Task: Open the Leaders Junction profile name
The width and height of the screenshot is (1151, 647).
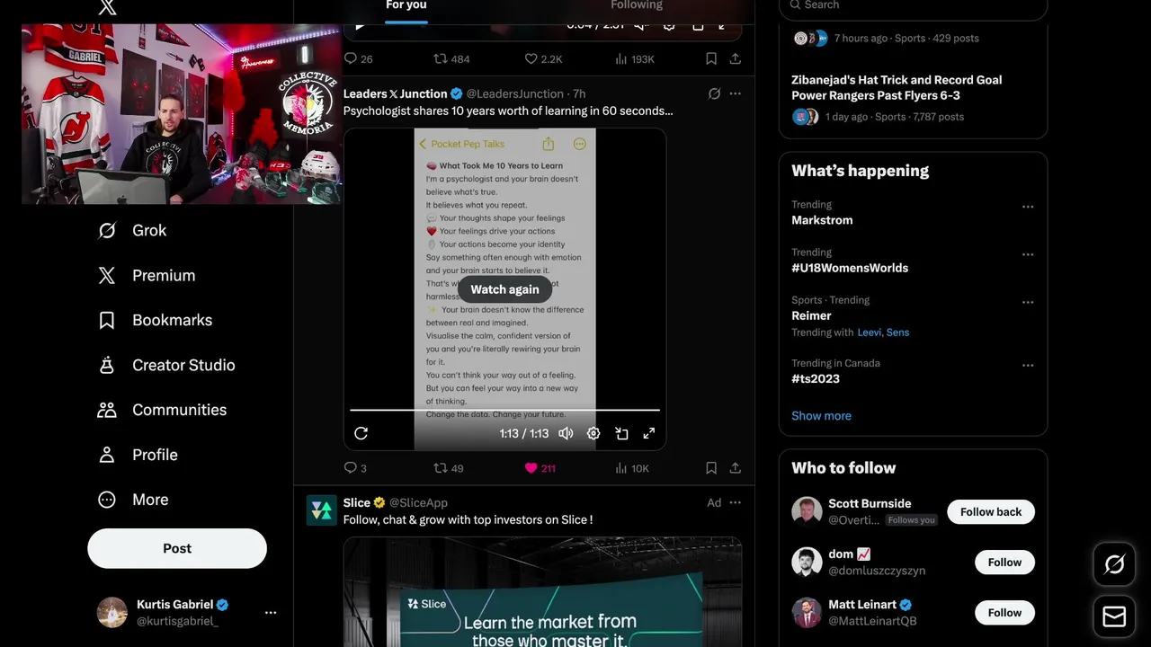Action: pyautogui.click(x=395, y=93)
